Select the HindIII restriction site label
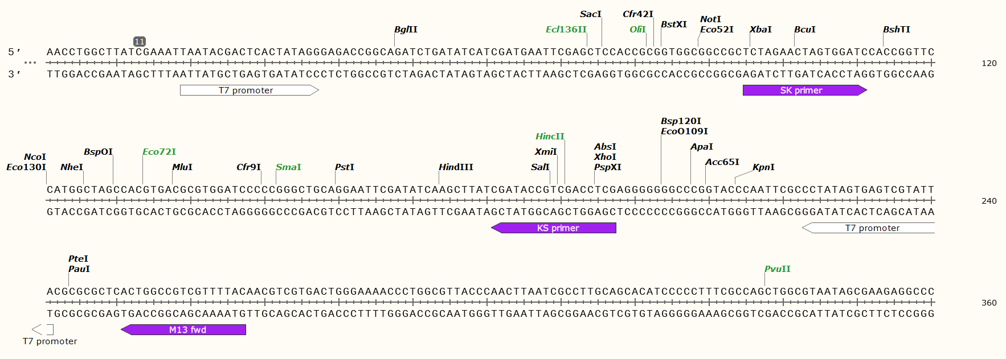This screenshot has height=359, width=1006. click(x=456, y=167)
